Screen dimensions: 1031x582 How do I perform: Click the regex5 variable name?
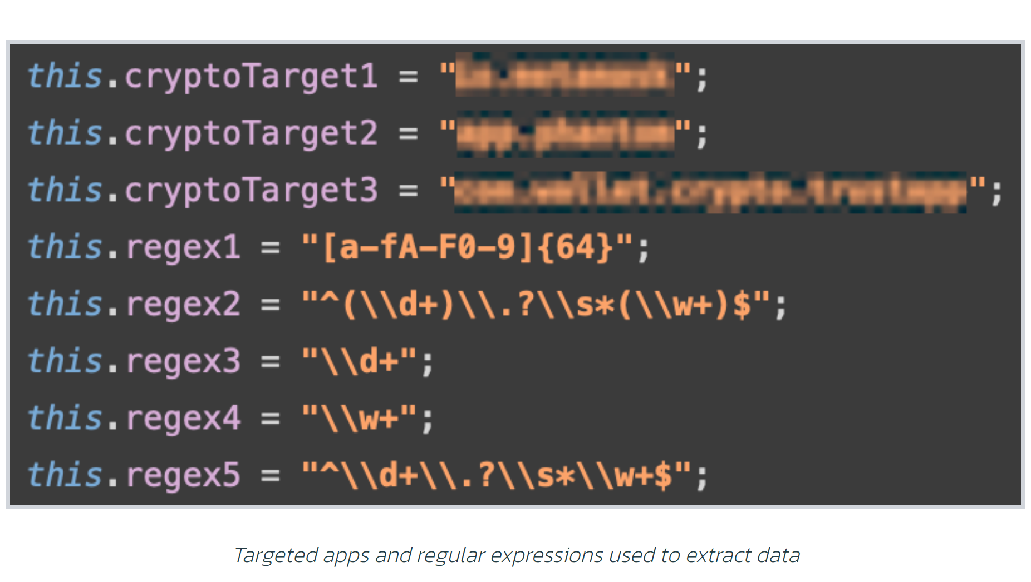(x=184, y=476)
